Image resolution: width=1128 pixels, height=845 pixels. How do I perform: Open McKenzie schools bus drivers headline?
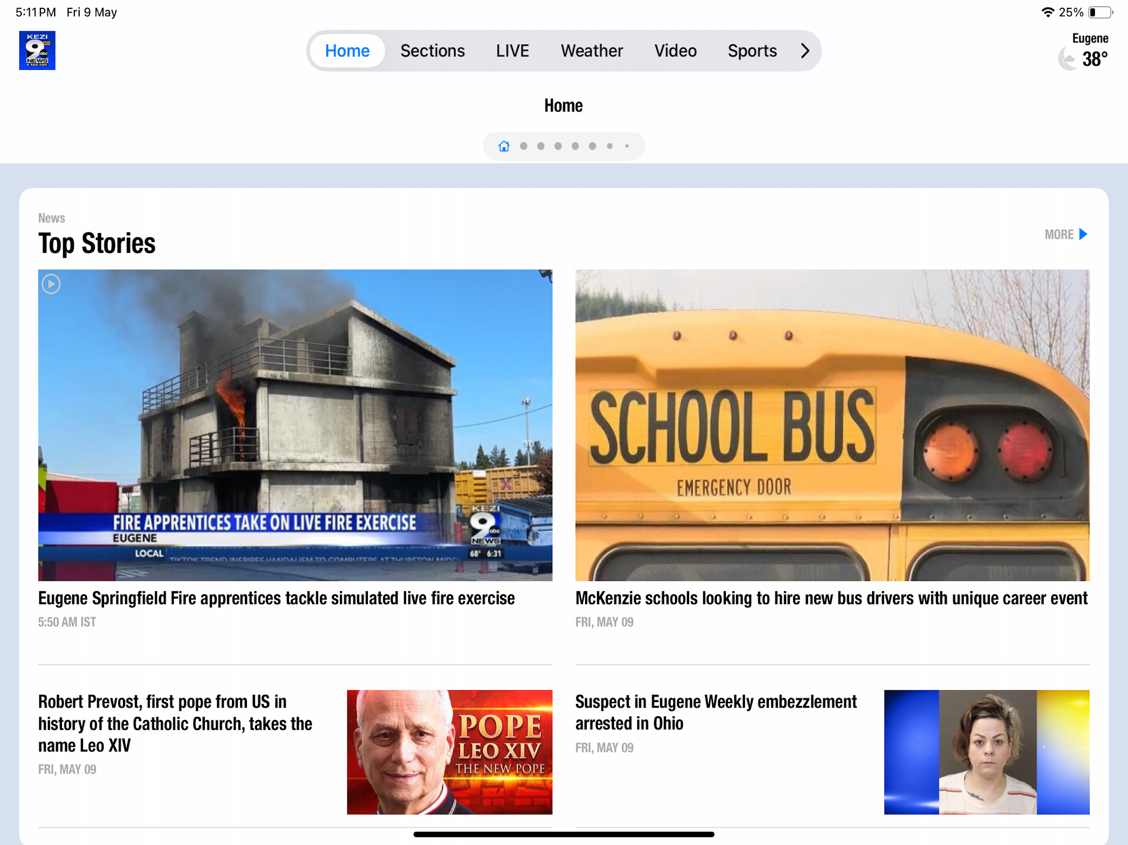point(831,598)
